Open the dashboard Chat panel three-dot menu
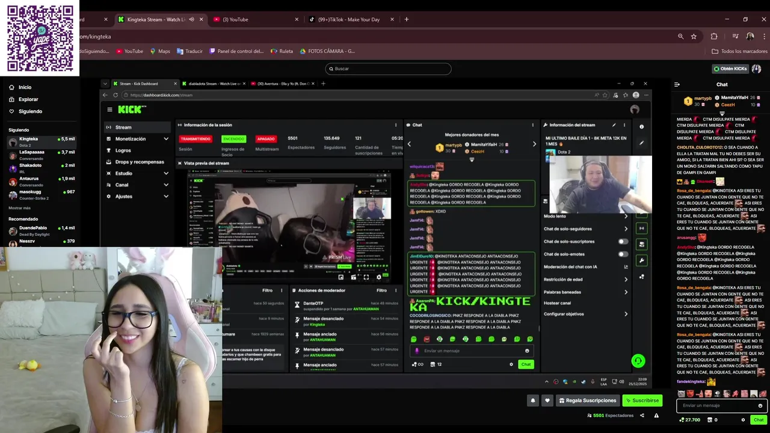 (532, 125)
